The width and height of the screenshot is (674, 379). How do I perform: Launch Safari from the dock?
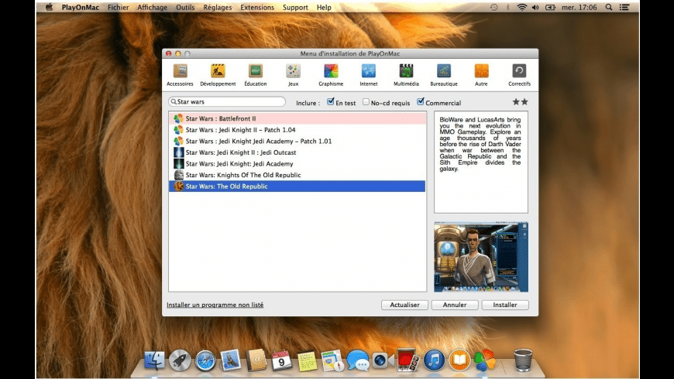pyautogui.click(x=205, y=360)
